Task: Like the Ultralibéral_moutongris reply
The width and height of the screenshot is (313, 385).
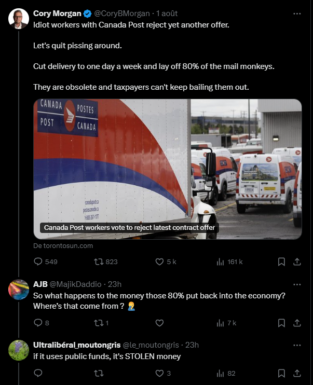Action: [160, 373]
